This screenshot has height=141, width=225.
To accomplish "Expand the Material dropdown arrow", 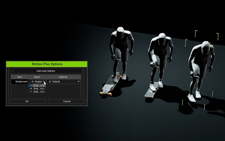I will tap(79, 82).
